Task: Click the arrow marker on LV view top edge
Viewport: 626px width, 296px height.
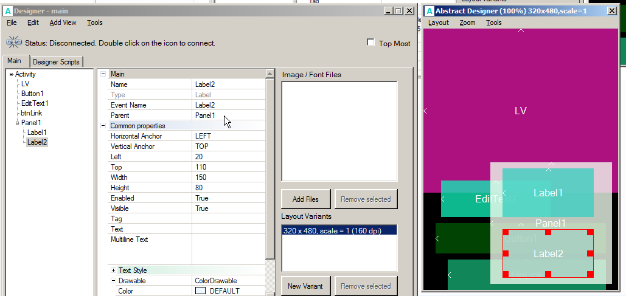Action: click(x=521, y=30)
